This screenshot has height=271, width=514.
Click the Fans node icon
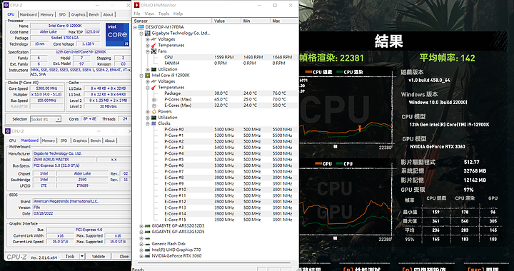pos(153,51)
